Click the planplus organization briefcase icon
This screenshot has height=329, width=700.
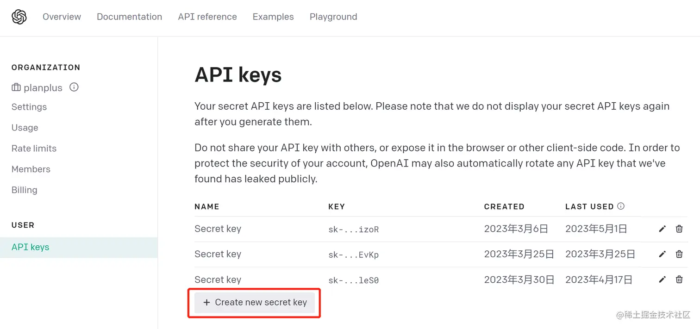(16, 87)
